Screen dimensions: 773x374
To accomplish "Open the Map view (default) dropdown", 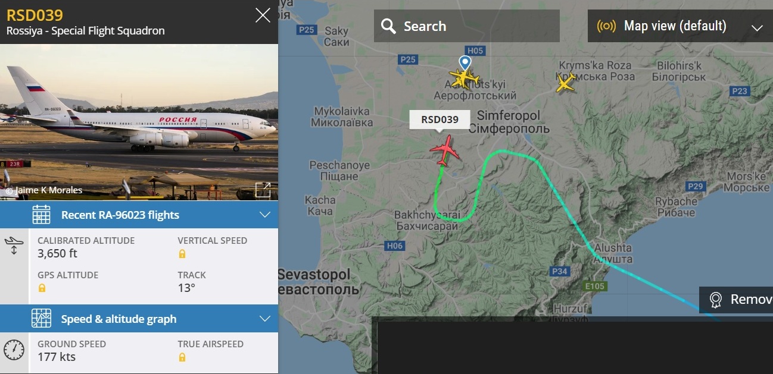I will tap(680, 26).
